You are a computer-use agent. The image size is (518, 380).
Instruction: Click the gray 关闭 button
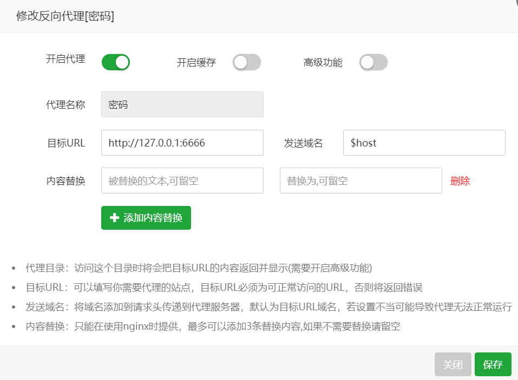click(453, 364)
